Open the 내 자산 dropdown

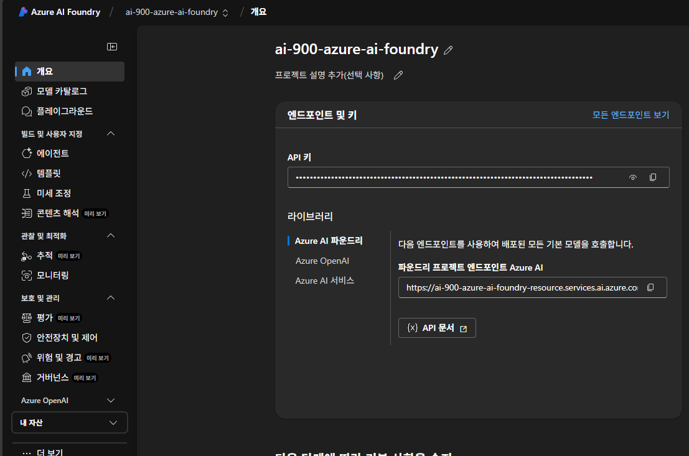[x=70, y=422]
